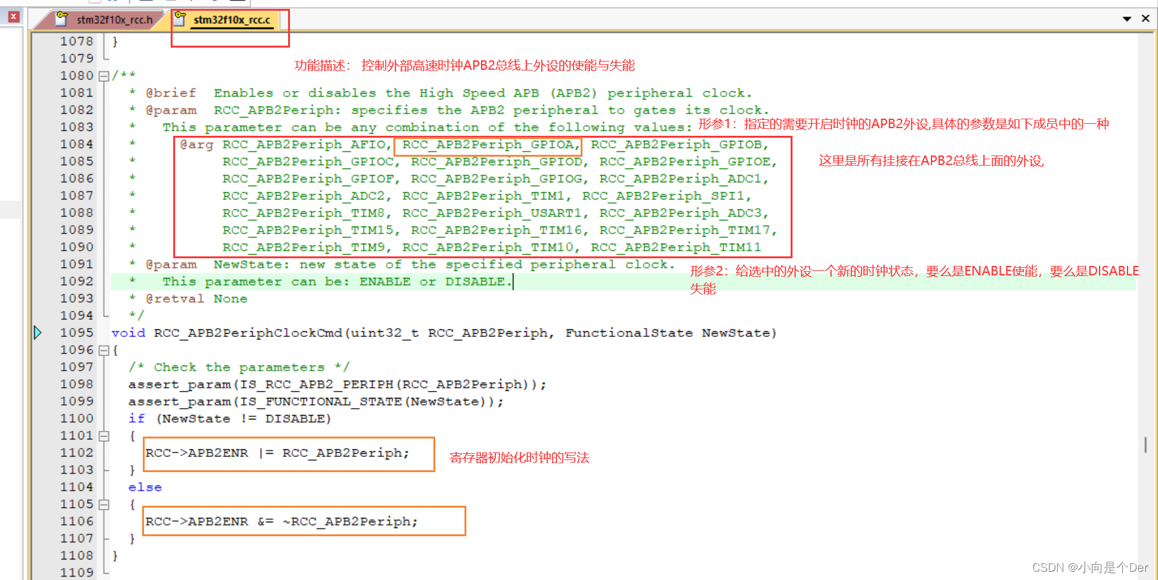Viewport: 1158px width, 580px height.
Task: Click 'Check the parameters' comment
Action: click(x=239, y=367)
